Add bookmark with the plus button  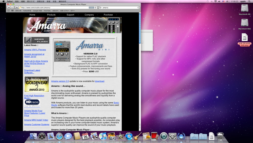tap(17, 7)
